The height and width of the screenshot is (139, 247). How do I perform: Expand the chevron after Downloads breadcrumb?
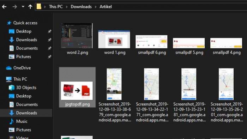coord(96,7)
